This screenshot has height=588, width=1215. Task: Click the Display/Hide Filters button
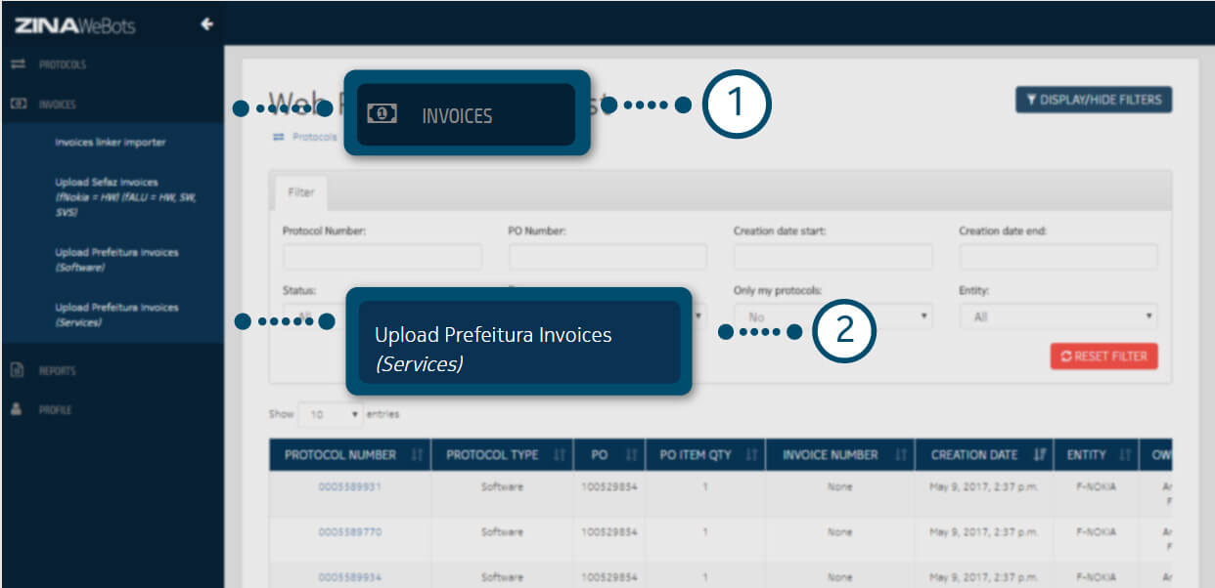coord(1093,100)
